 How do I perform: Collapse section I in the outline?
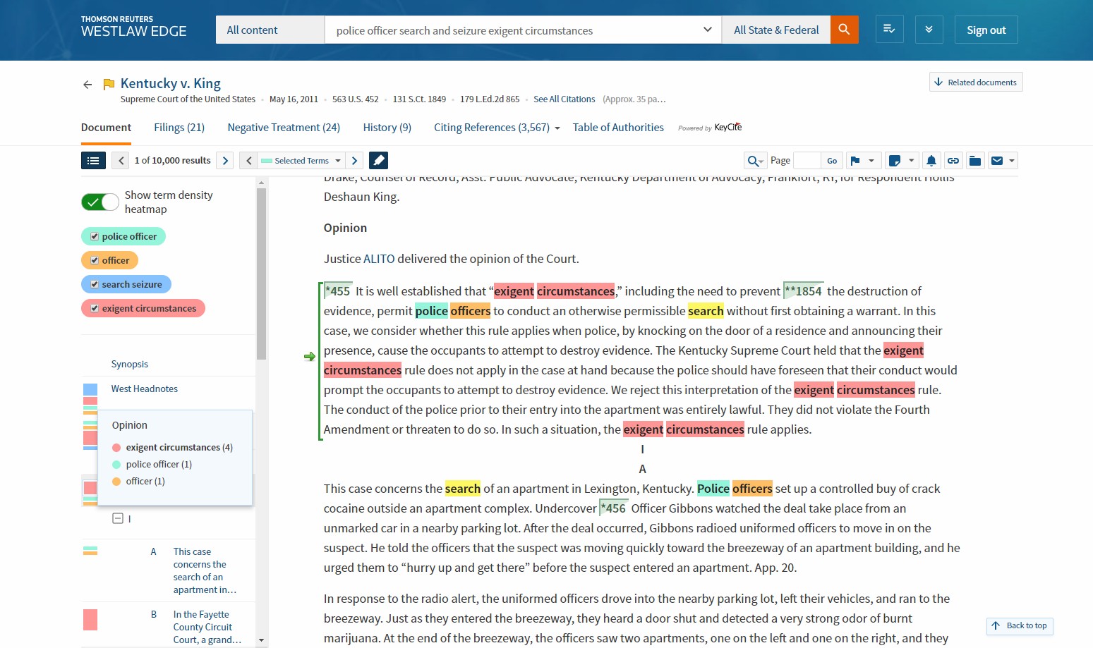(118, 519)
